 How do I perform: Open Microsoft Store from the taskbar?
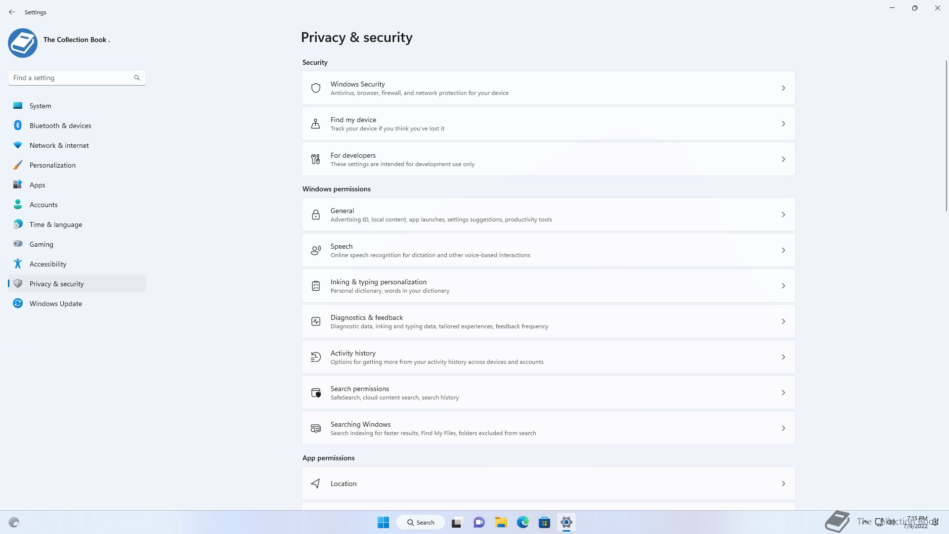(545, 522)
